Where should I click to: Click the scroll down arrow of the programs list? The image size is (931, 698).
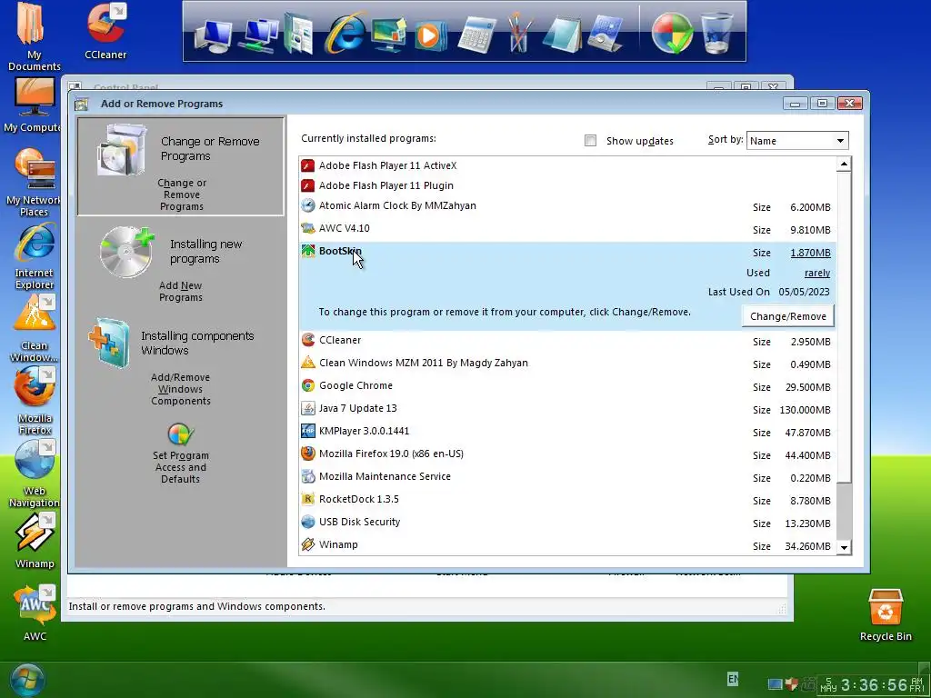[x=844, y=547]
